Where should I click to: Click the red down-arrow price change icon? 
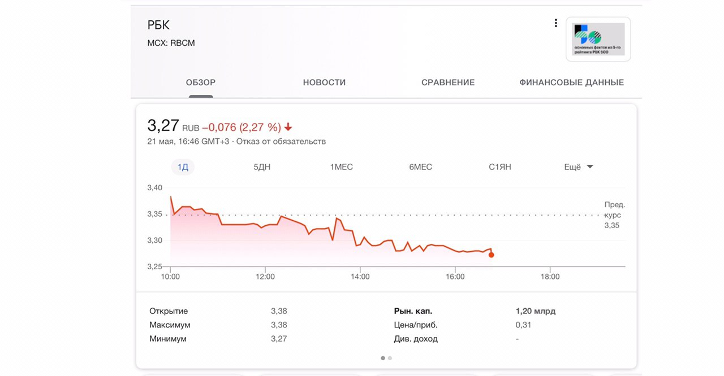288,127
